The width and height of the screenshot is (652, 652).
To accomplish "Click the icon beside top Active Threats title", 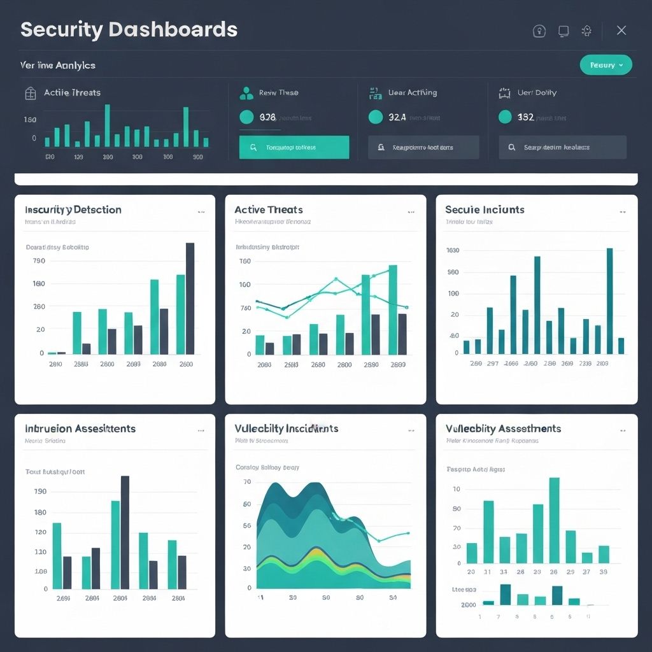I will point(30,93).
